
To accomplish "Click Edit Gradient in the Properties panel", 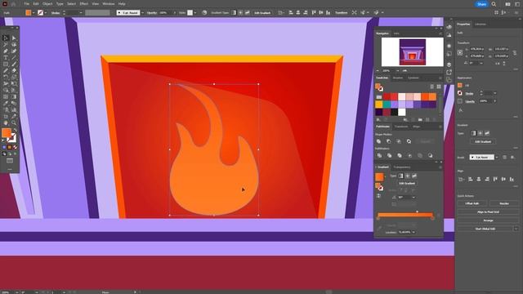I will 483,141.
